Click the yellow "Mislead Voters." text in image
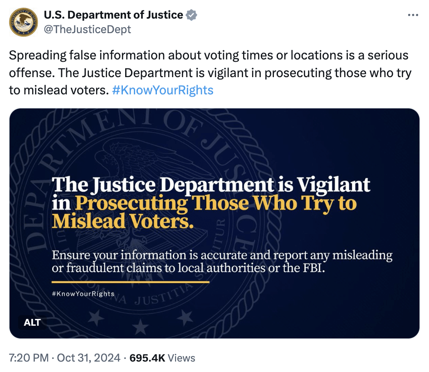Viewport: 429px width, 372px height. pos(122,221)
